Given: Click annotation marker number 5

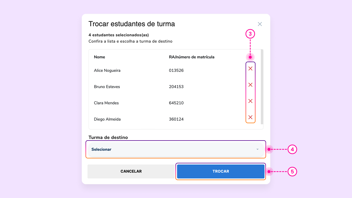Looking at the screenshot, I should tap(292, 172).
